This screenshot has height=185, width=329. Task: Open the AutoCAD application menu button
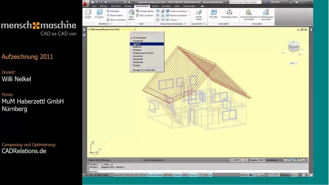[86, 3]
